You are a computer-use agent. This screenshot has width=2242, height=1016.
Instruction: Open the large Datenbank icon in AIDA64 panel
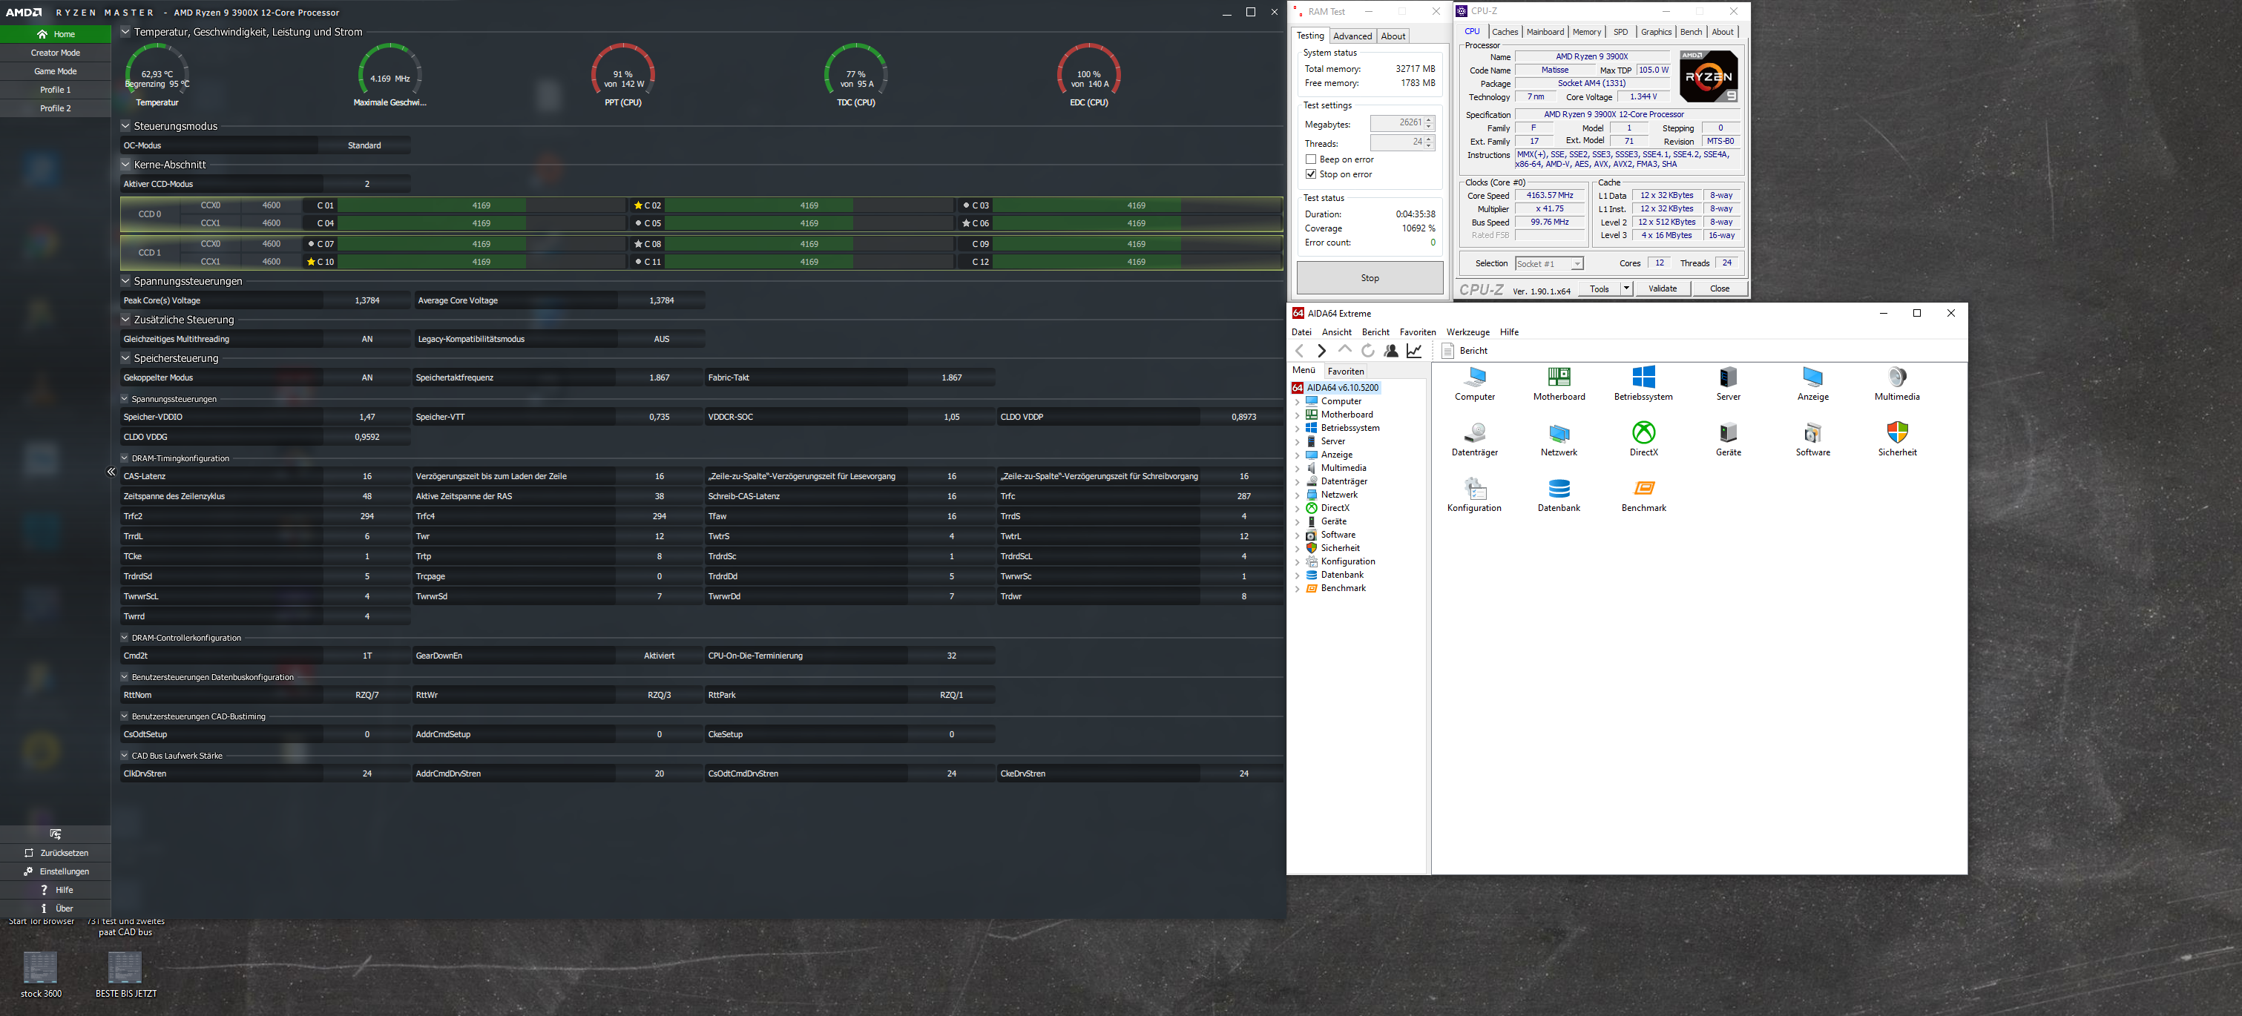coord(1559,494)
